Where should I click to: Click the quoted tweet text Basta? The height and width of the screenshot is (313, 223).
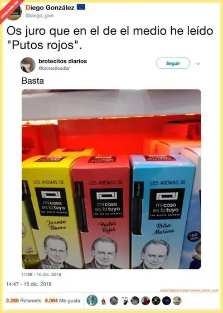coord(33,81)
